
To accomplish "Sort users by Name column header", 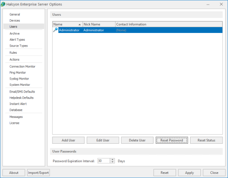I will [68, 24].
